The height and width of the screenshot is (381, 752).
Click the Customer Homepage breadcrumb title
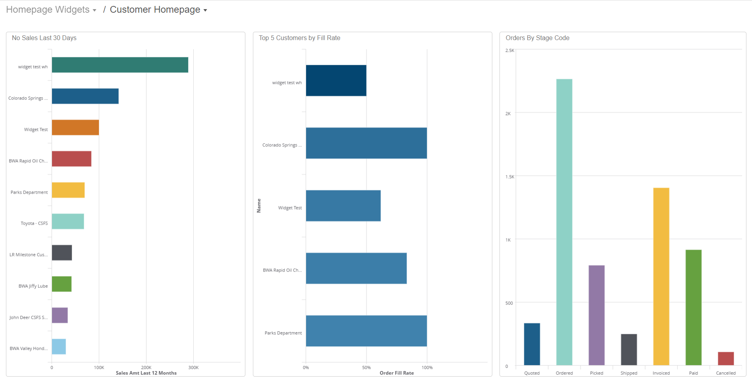click(155, 10)
